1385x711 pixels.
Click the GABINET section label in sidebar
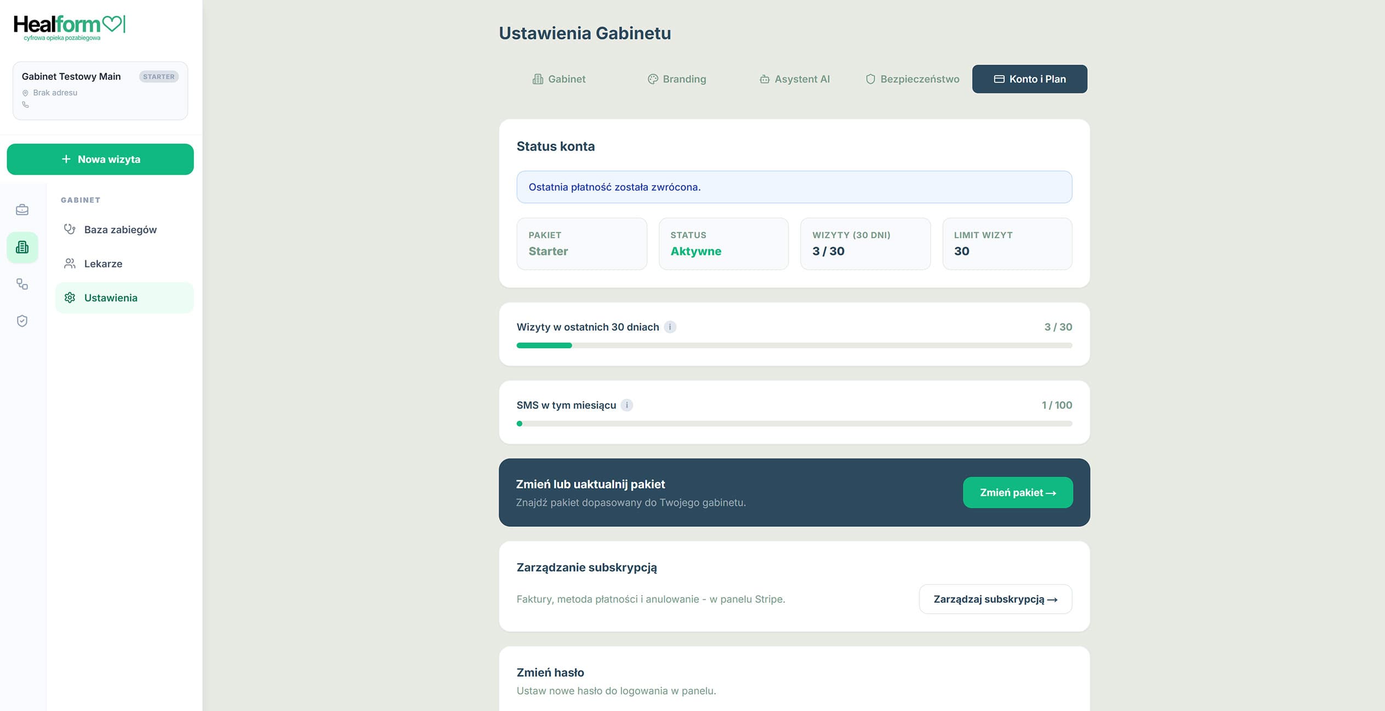coord(81,200)
